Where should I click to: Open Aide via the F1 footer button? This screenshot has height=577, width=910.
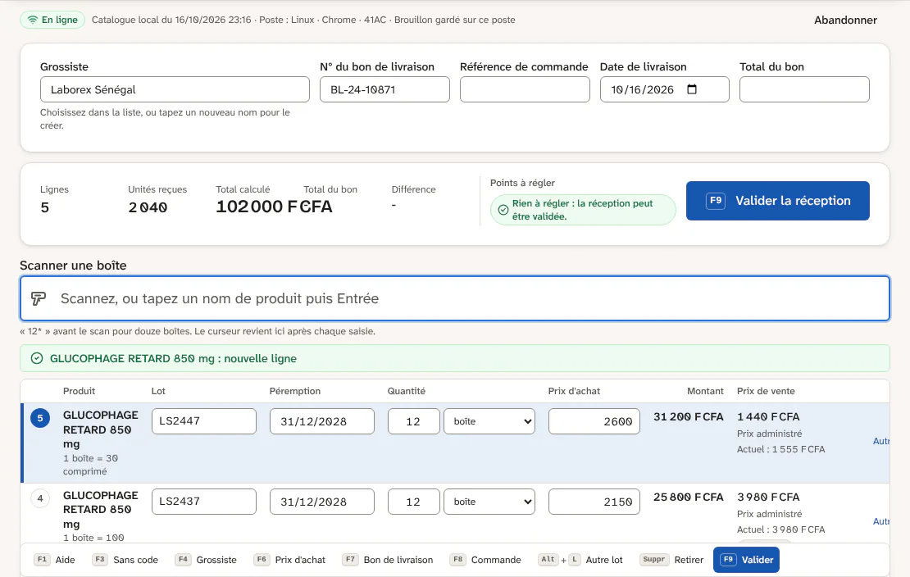point(55,560)
